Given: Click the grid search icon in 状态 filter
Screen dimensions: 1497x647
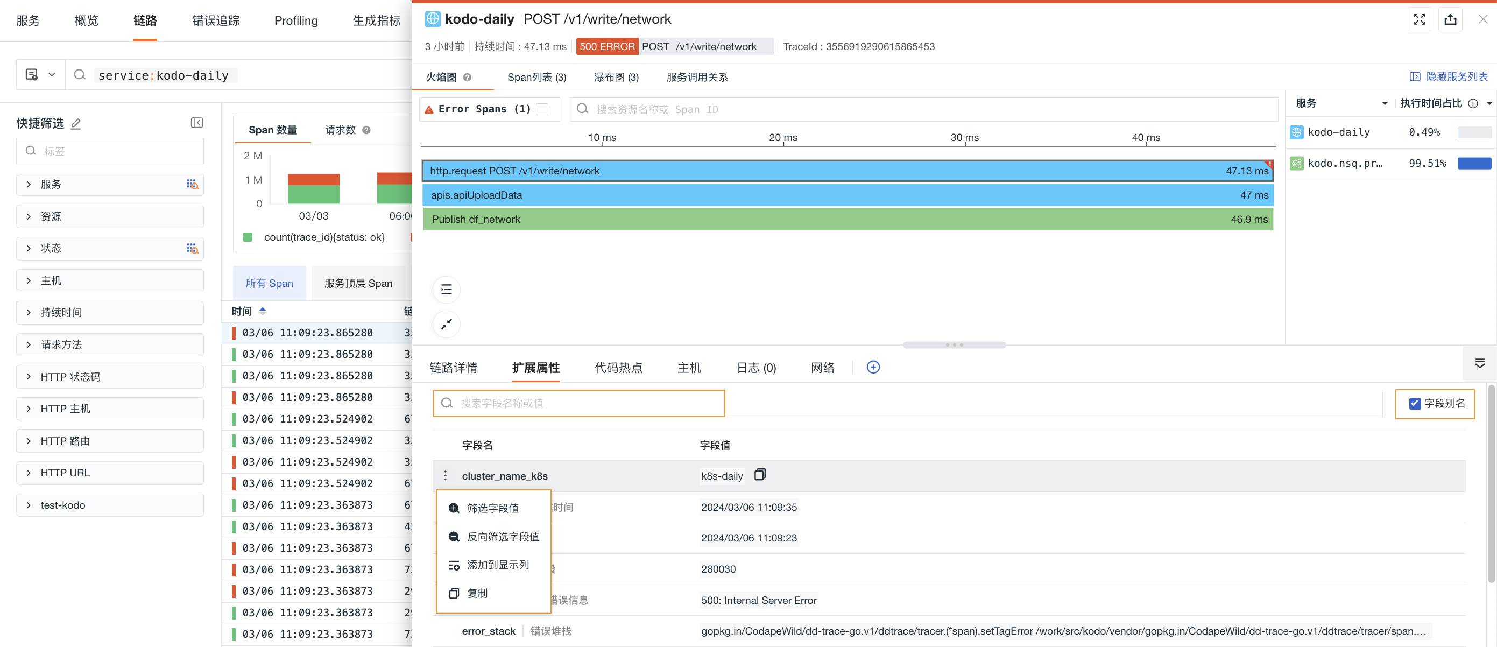Looking at the screenshot, I should 192,248.
